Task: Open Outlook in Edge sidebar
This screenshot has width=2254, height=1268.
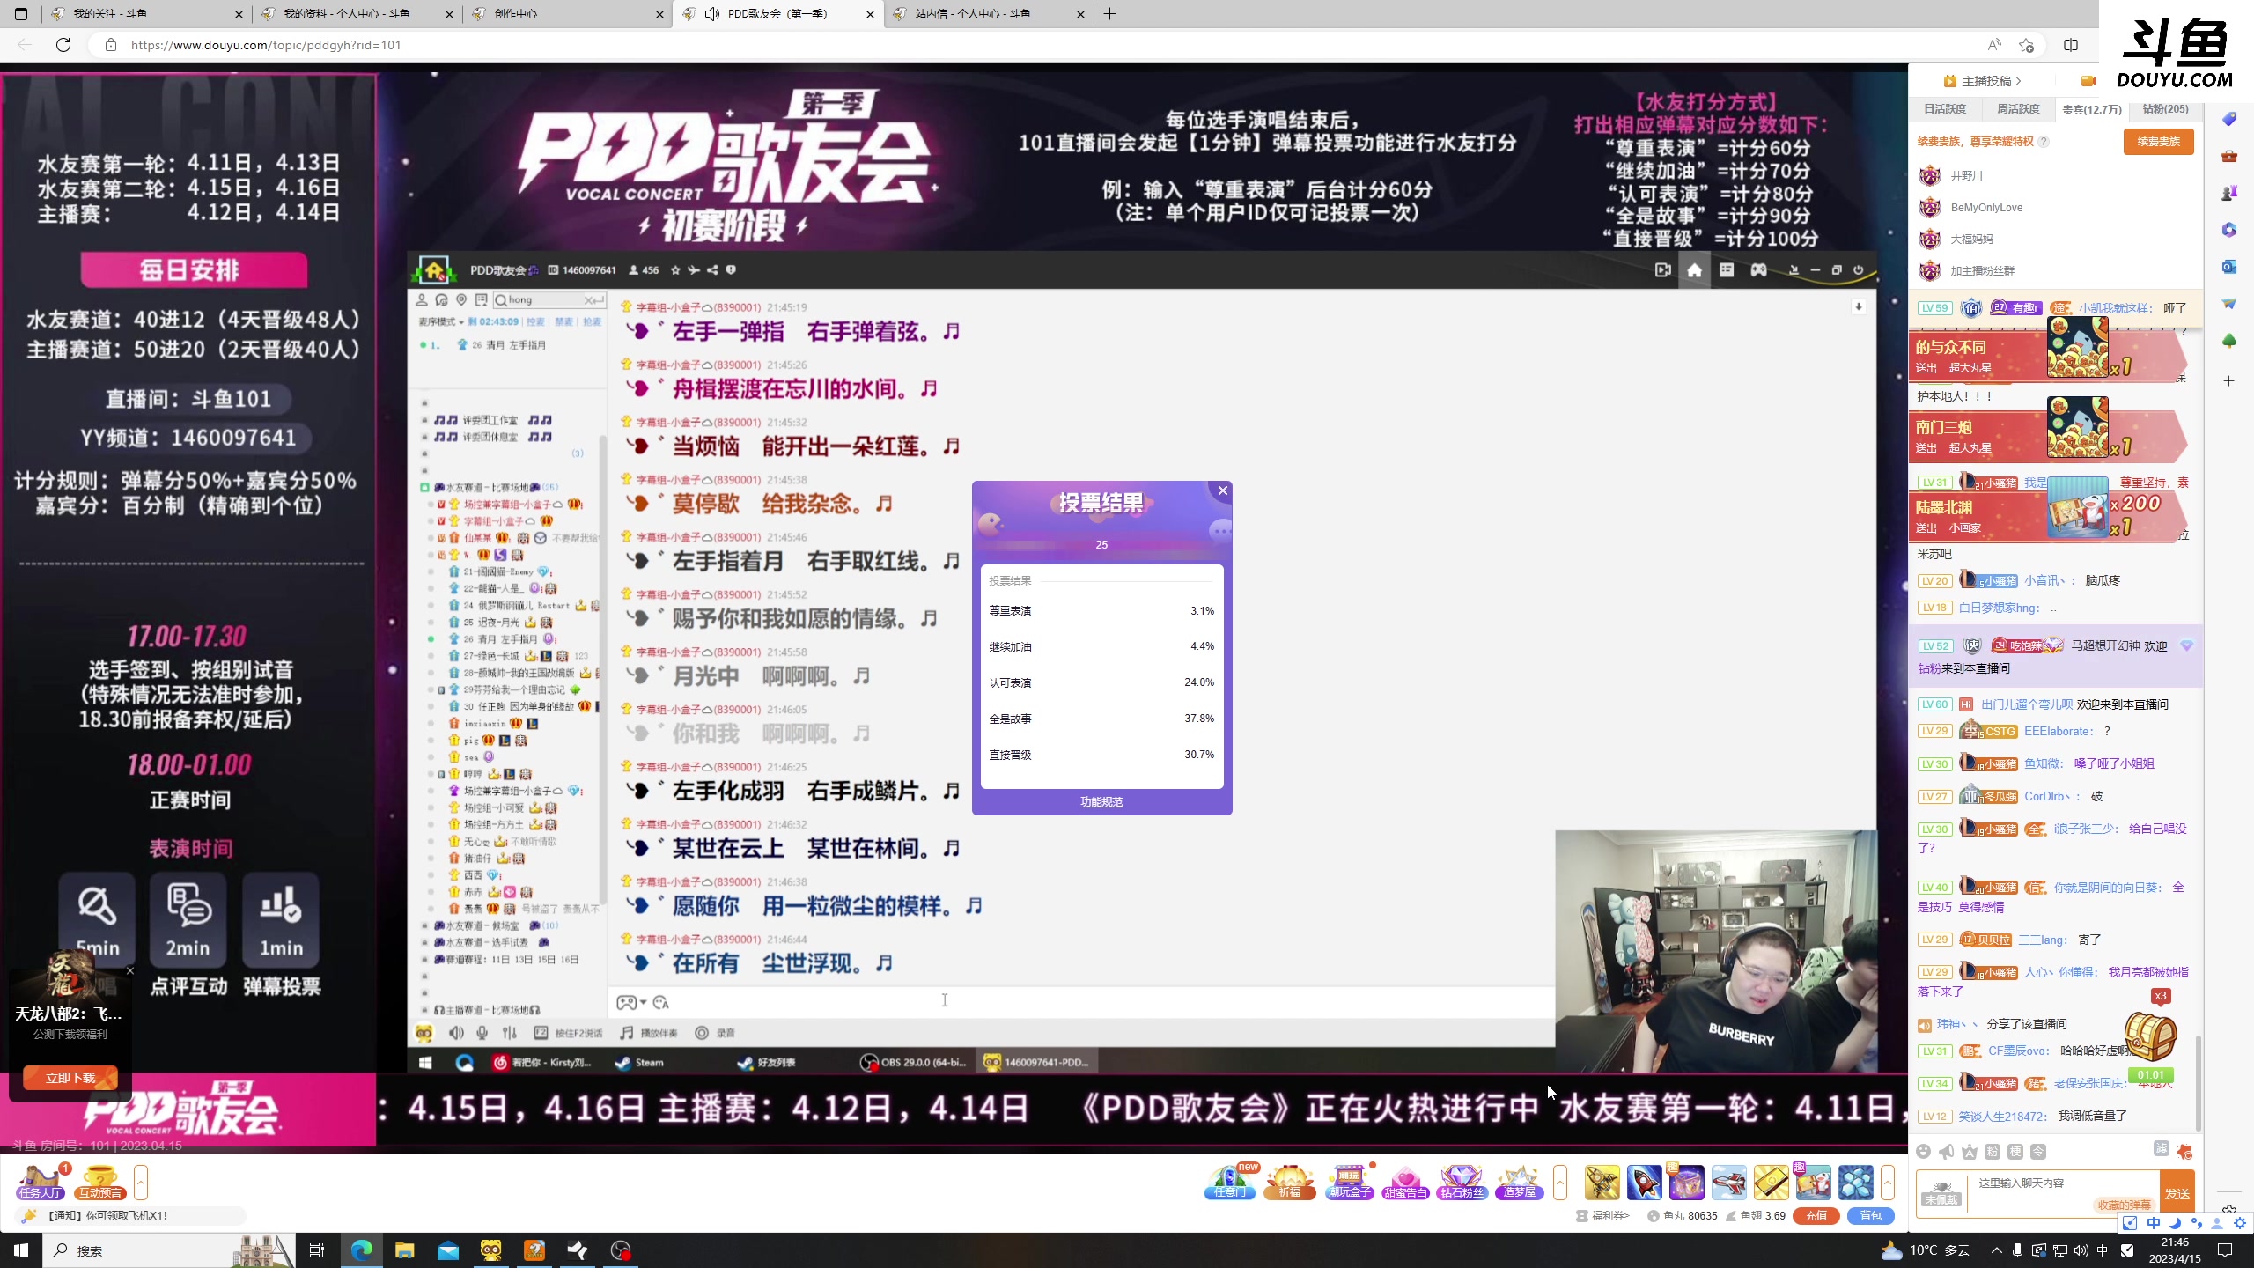Action: (x=2229, y=267)
